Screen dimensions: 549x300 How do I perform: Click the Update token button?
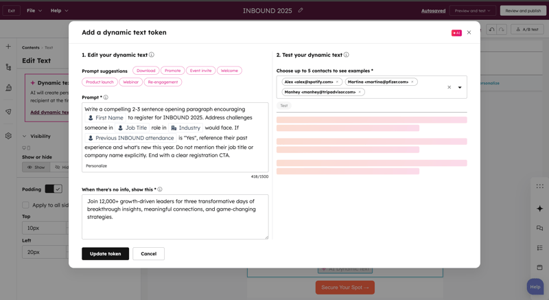click(x=105, y=253)
